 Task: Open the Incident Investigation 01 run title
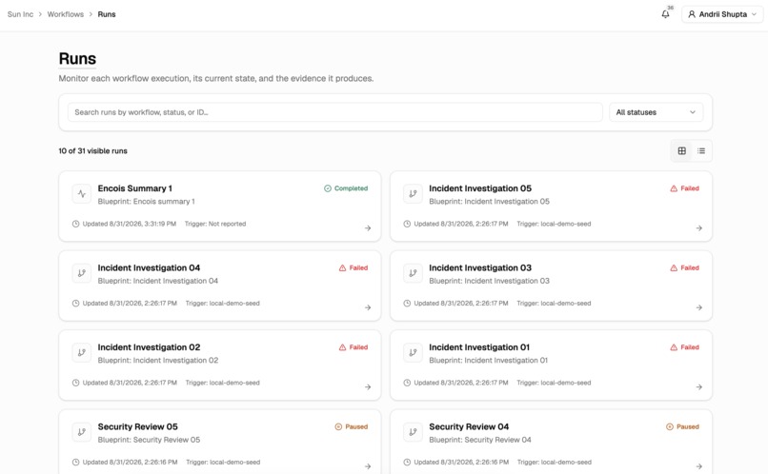[x=479, y=347]
